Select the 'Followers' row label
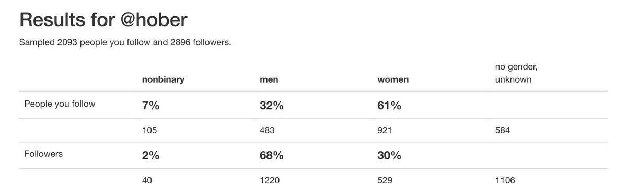 tap(44, 155)
